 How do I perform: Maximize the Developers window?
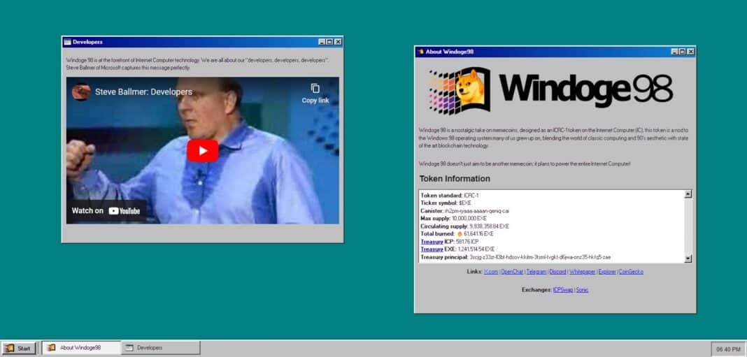point(329,42)
